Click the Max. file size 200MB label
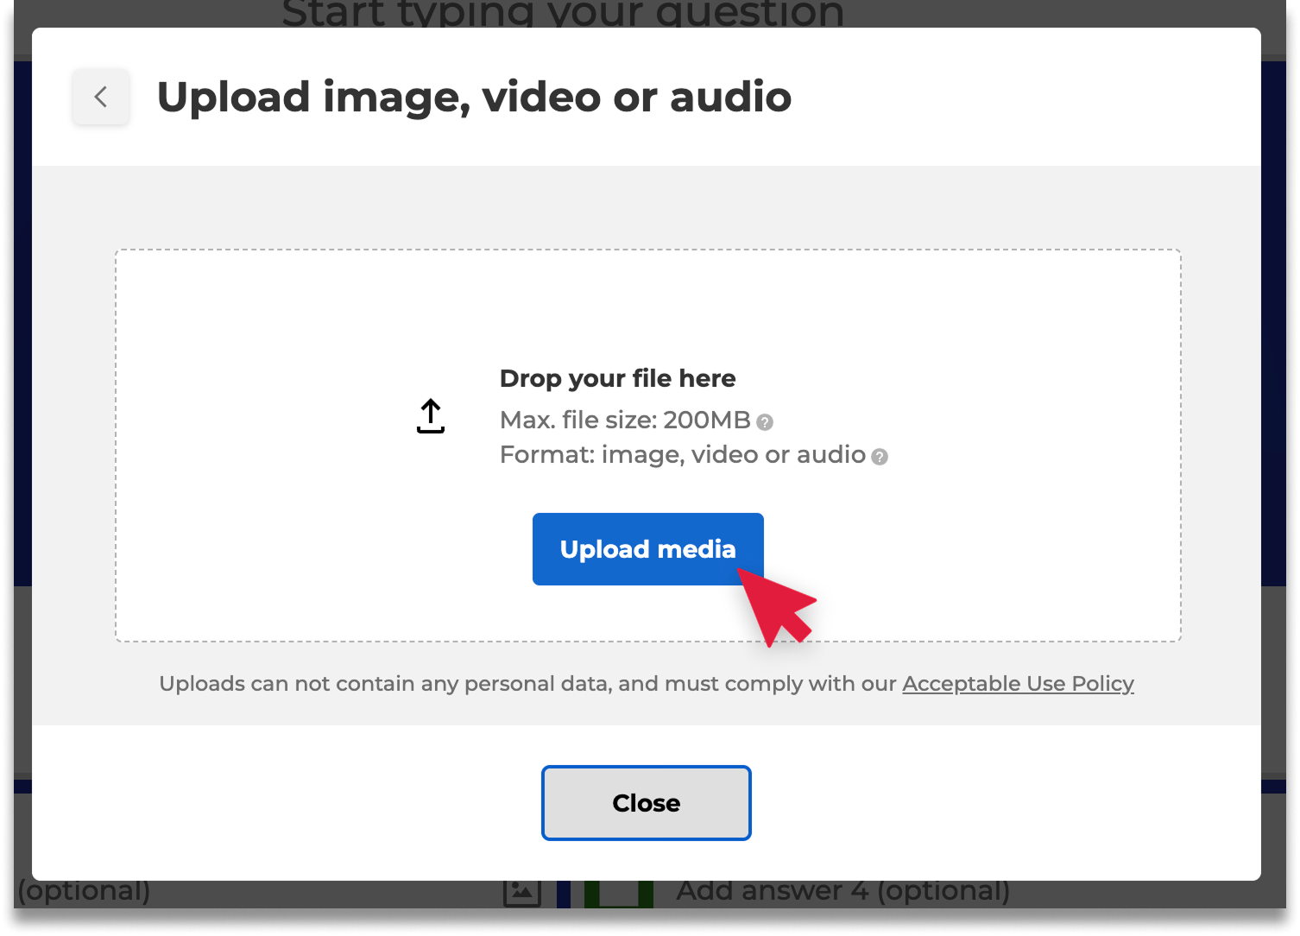1300x936 pixels. pyautogui.click(x=622, y=421)
